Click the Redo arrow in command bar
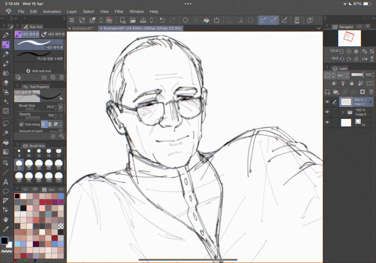The height and width of the screenshot is (263, 376). click(172, 20)
